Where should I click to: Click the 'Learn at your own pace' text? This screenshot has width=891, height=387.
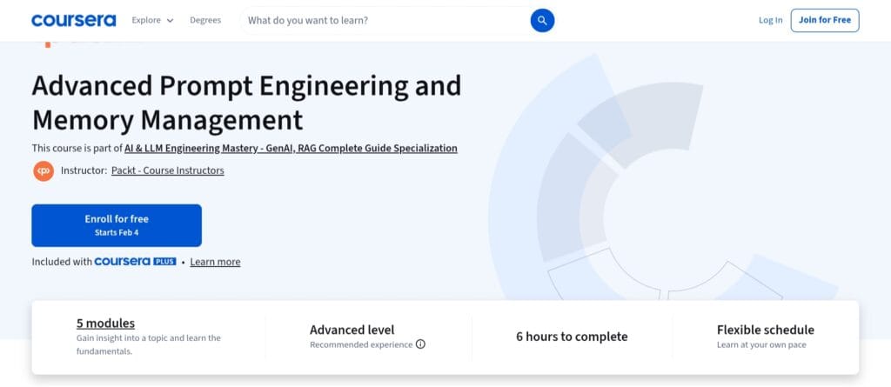click(761, 345)
